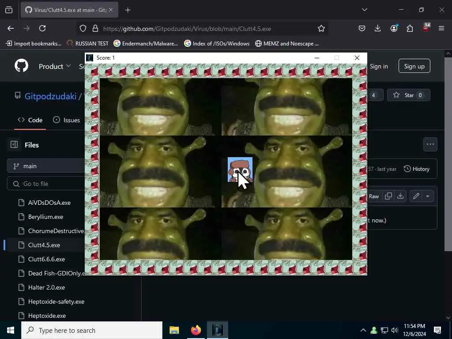Viewport: 452px width, 339px height.
Task: Reload the GitHub page
Action: (42, 28)
